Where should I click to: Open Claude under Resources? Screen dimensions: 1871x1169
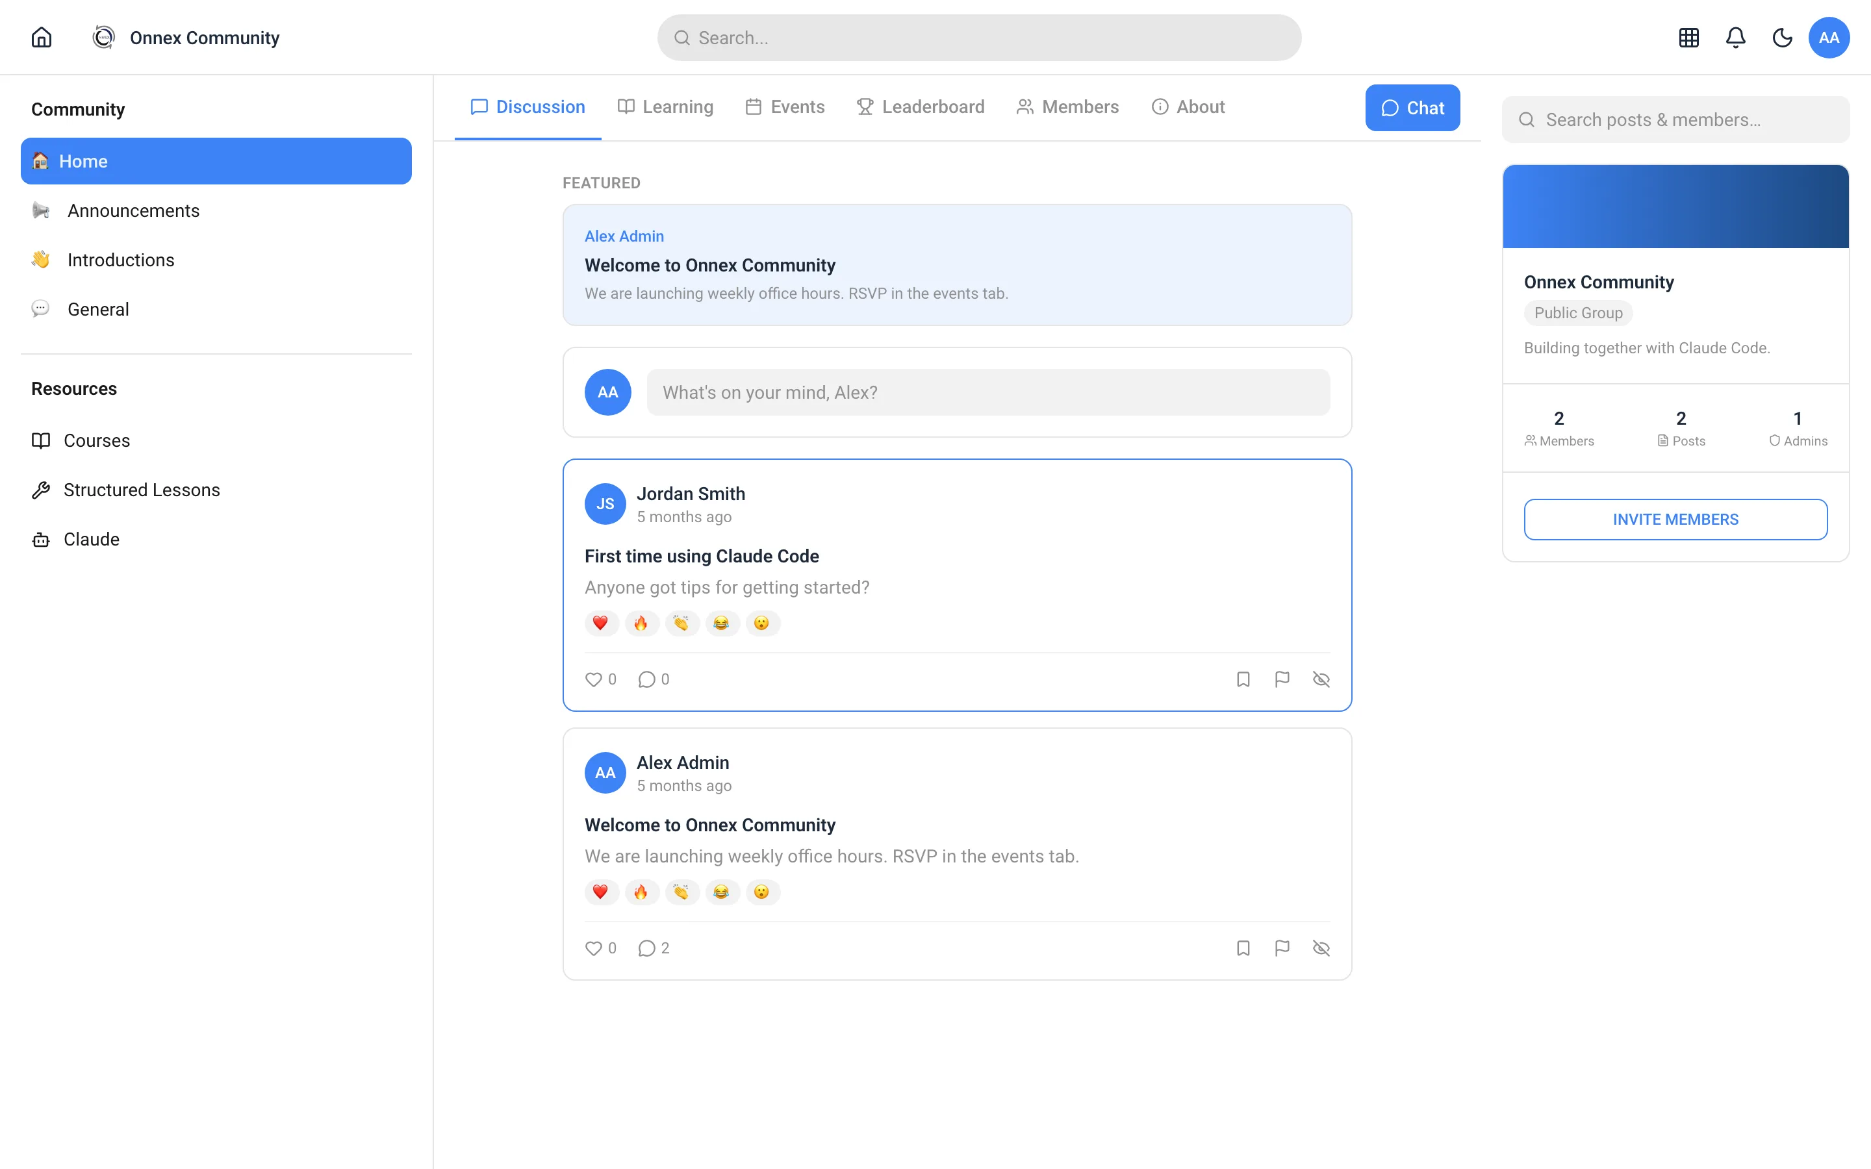[216, 540]
